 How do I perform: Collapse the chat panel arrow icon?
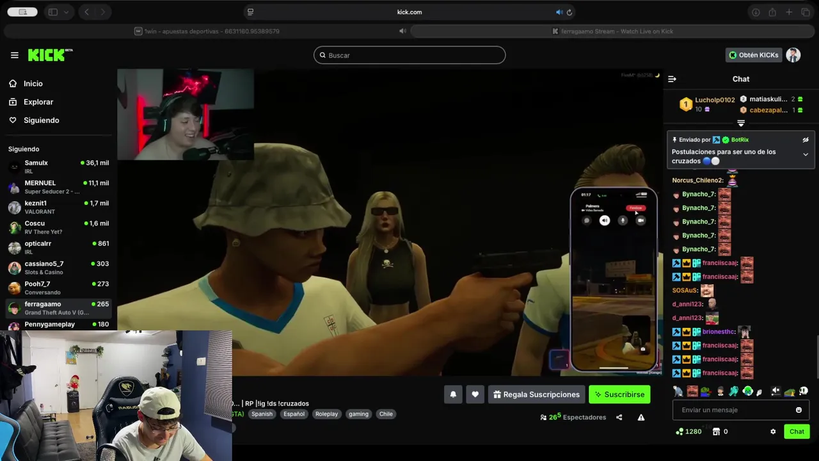click(672, 79)
